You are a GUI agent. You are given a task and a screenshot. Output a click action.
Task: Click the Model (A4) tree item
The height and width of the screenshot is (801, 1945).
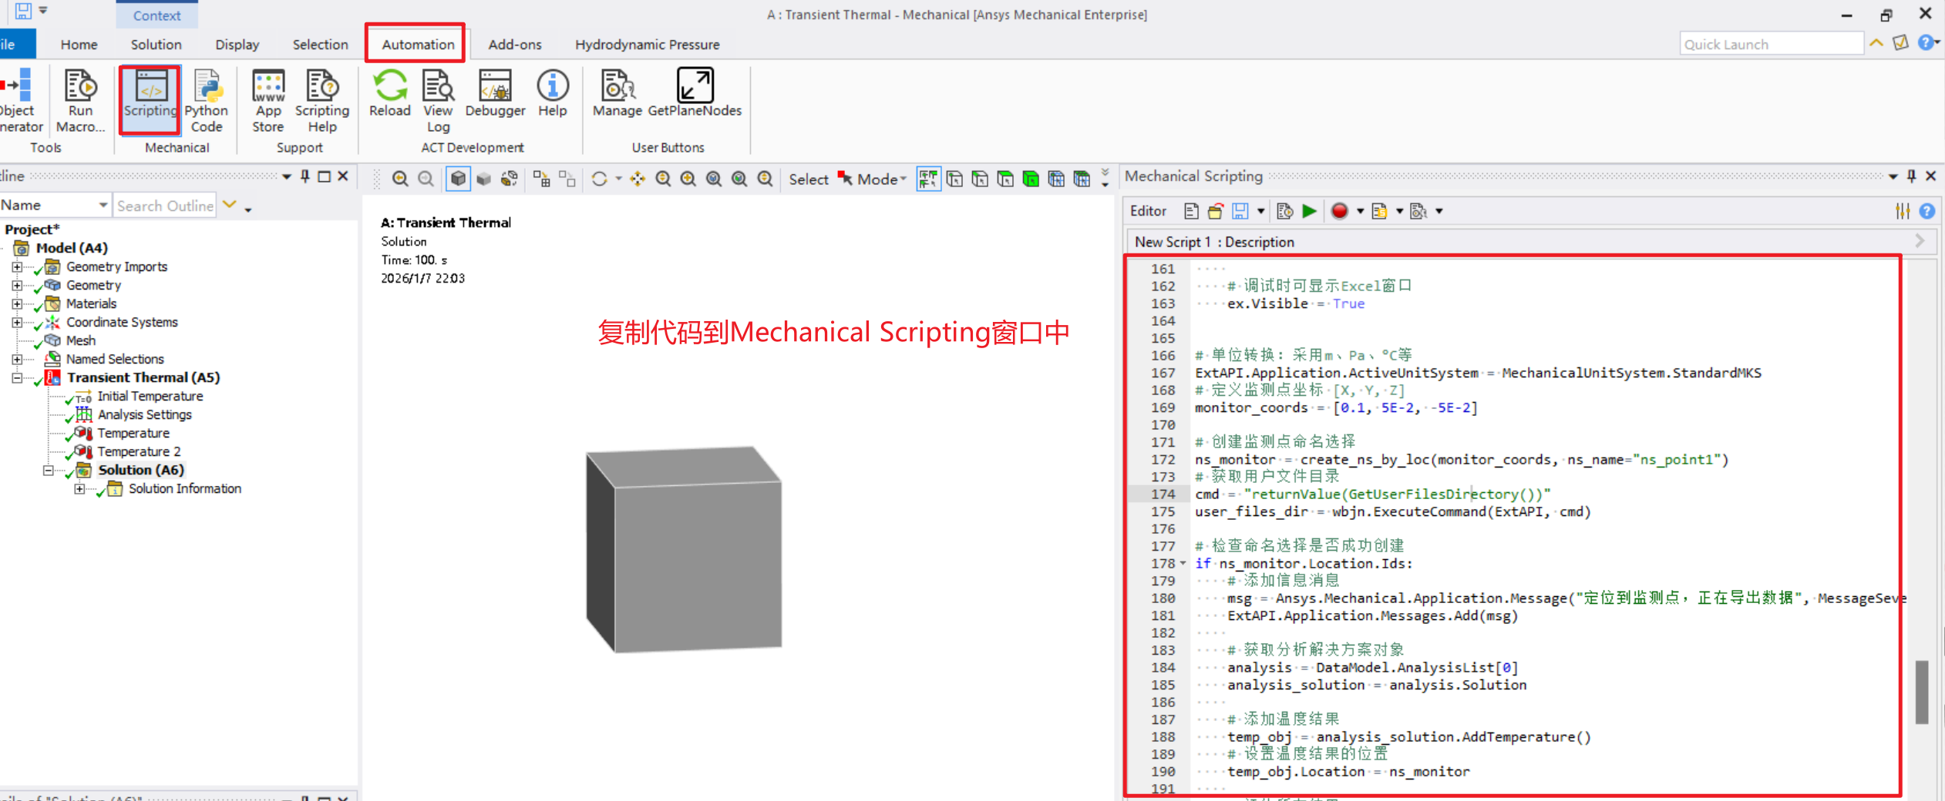(x=72, y=248)
